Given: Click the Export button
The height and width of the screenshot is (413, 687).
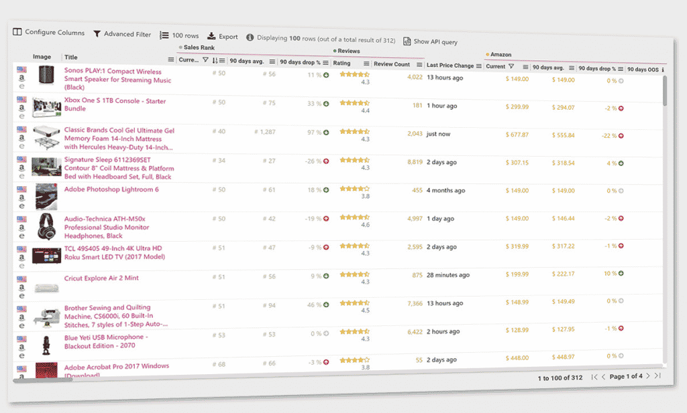Looking at the screenshot, I should pos(223,37).
